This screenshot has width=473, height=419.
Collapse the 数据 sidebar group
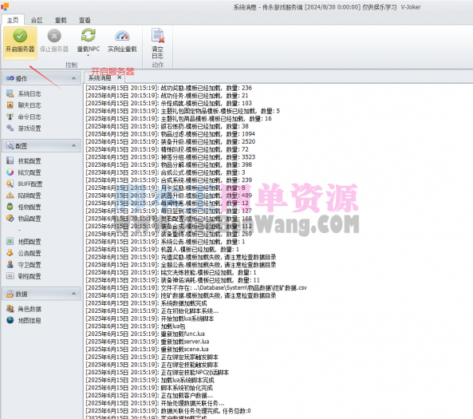point(74,294)
